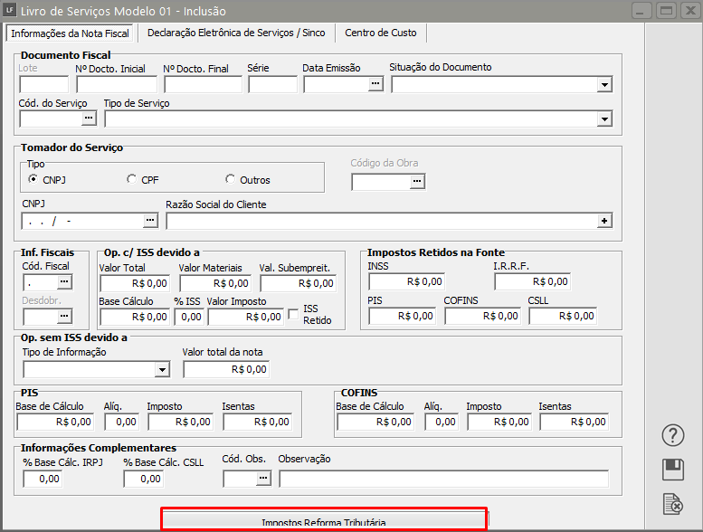The height and width of the screenshot is (532, 703).
Task: Expand the Tipo de Serviço dropdown
Action: (604, 119)
